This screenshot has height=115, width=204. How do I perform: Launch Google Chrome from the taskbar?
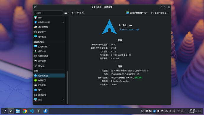(x=25, y=111)
